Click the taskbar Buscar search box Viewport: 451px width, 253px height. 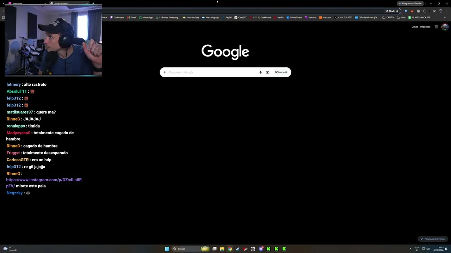tap(191, 249)
